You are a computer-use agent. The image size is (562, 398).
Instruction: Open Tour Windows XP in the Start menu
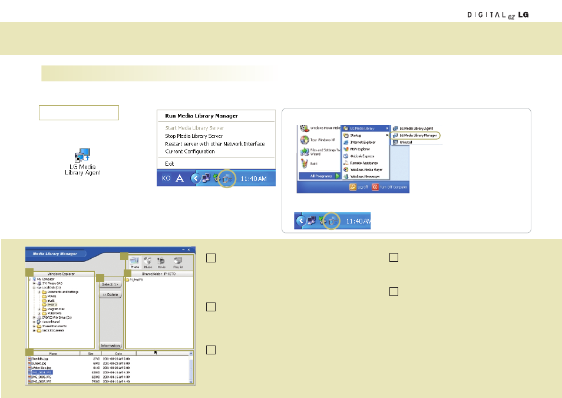pos(318,140)
